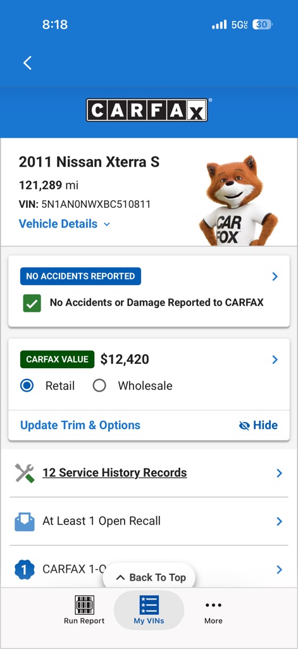The image size is (298, 649).
Task: Tap the back arrow icon
Action: 27,63
